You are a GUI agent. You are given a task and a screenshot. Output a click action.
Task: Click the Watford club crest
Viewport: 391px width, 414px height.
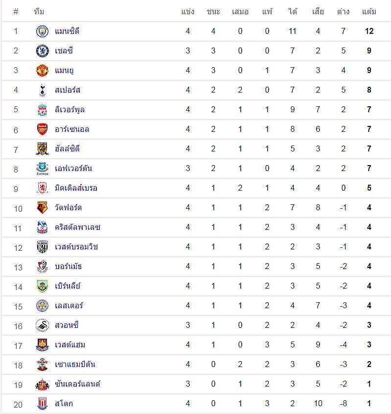click(x=42, y=208)
